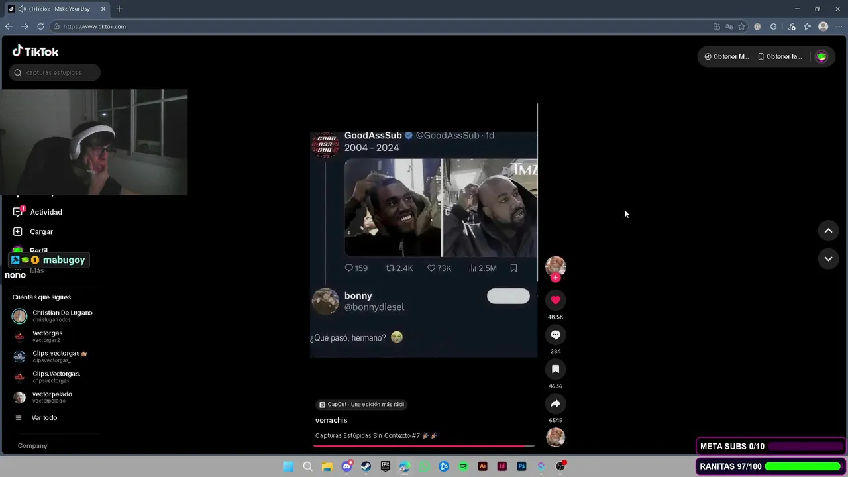Add page to favorites star icon
This screenshot has width=848, height=477.
click(742, 26)
